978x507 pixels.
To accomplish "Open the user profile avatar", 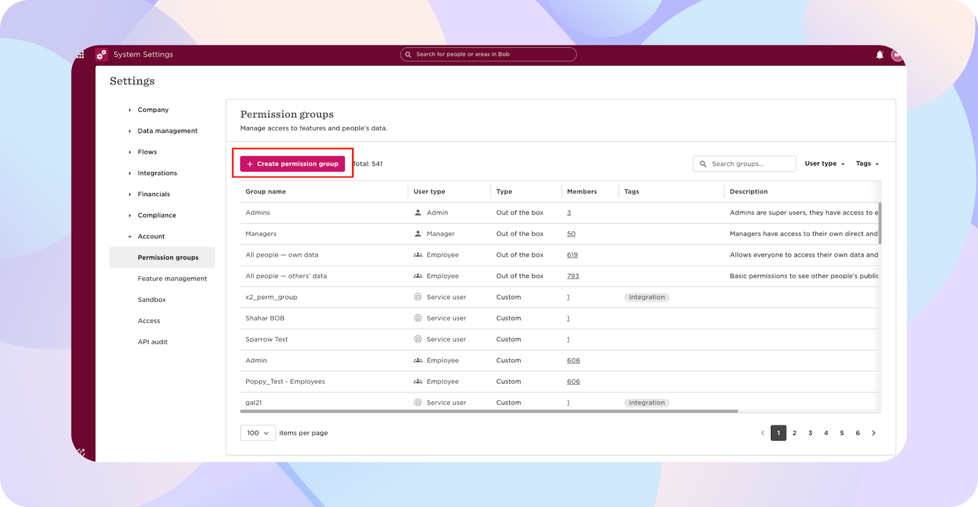I will pyautogui.click(x=897, y=55).
